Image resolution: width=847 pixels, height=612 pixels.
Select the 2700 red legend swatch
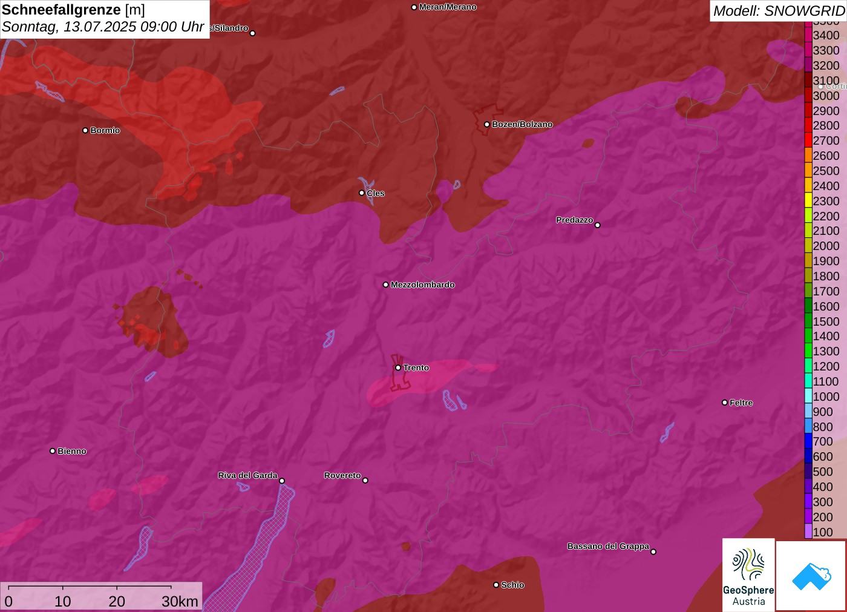808,140
